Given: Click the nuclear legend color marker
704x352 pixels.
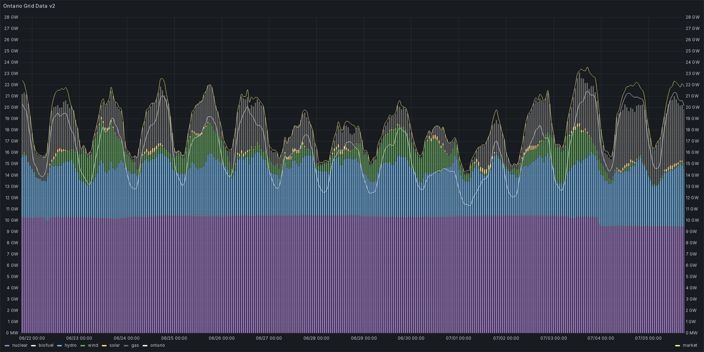Looking at the screenshot, I should click(x=7, y=346).
